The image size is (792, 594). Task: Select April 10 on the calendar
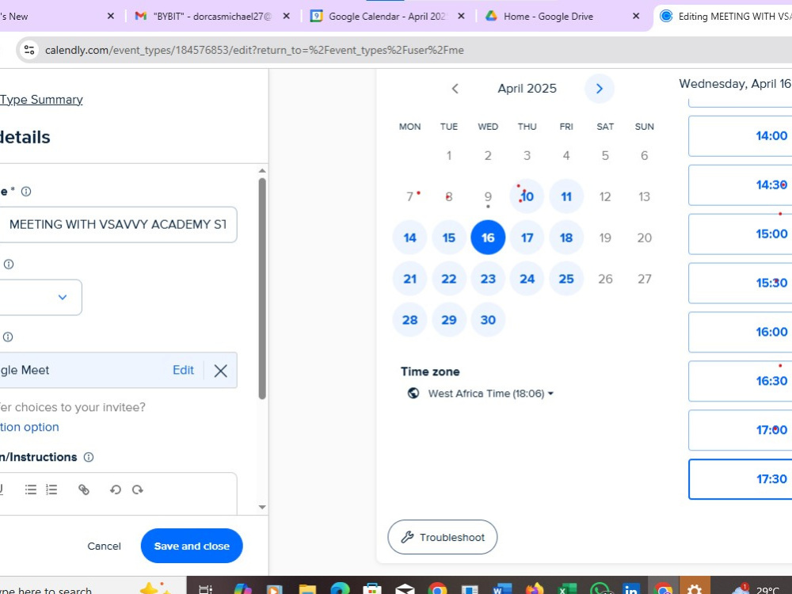click(x=527, y=196)
